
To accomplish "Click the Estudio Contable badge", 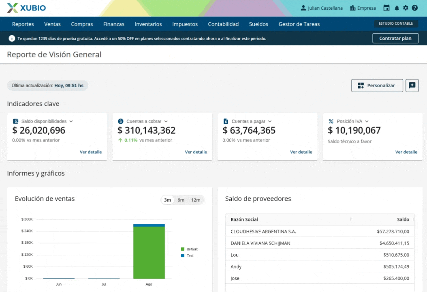I will point(396,24).
